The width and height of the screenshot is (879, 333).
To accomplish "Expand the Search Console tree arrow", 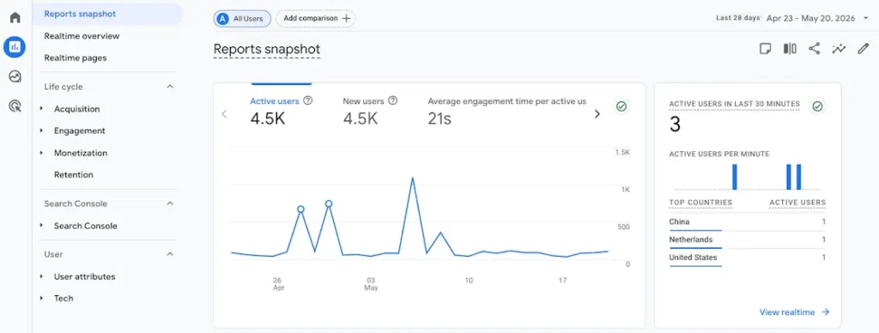I will point(42,226).
